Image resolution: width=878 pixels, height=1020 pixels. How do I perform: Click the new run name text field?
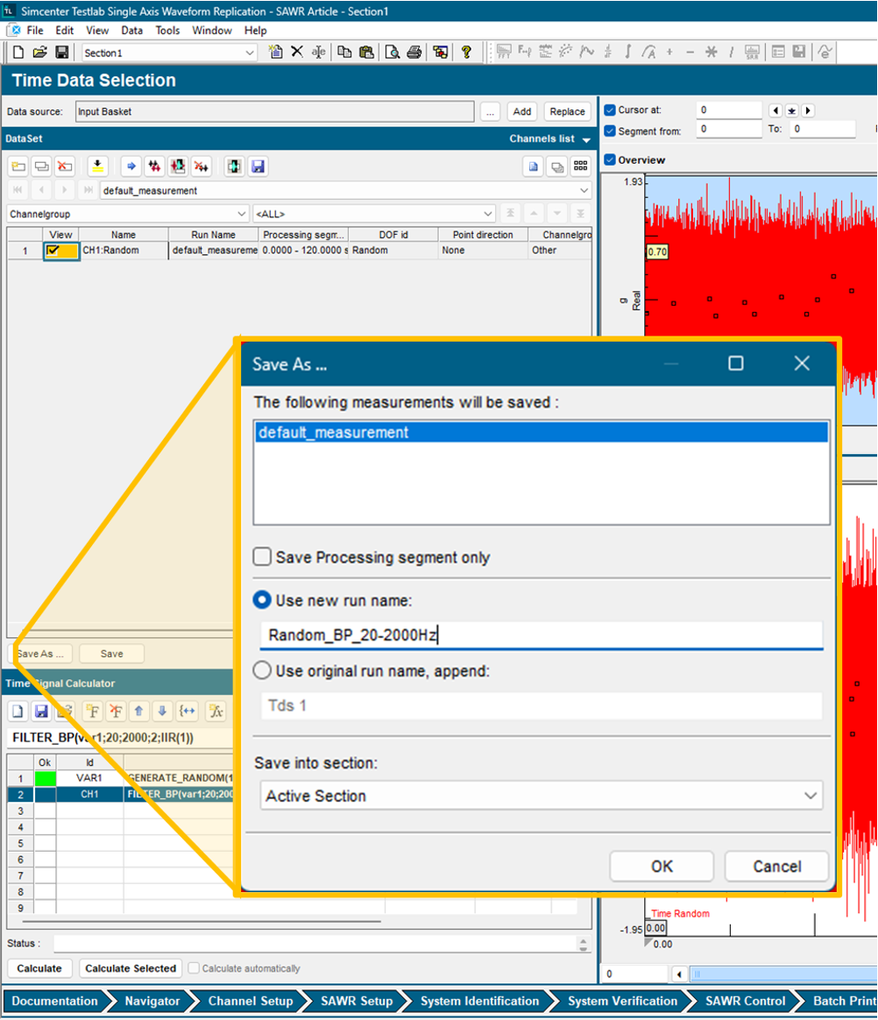click(541, 635)
